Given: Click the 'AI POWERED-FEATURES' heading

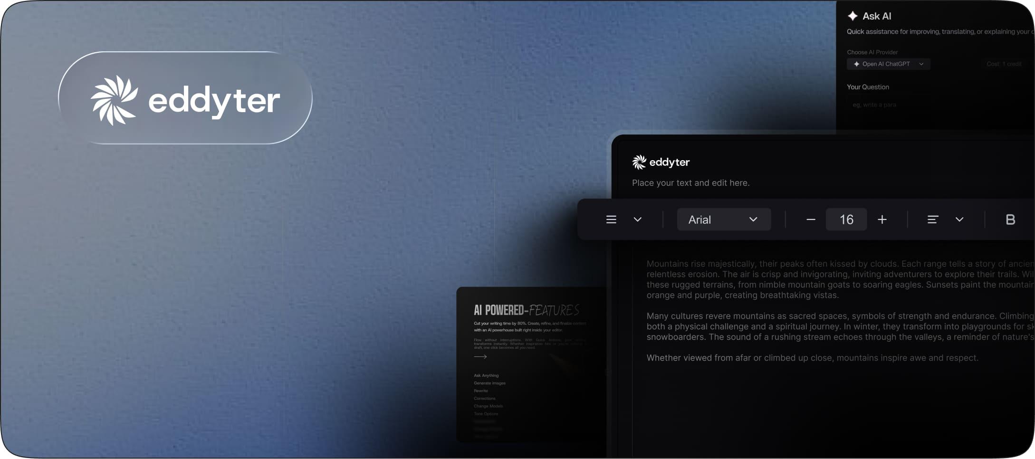Looking at the screenshot, I should [x=527, y=310].
